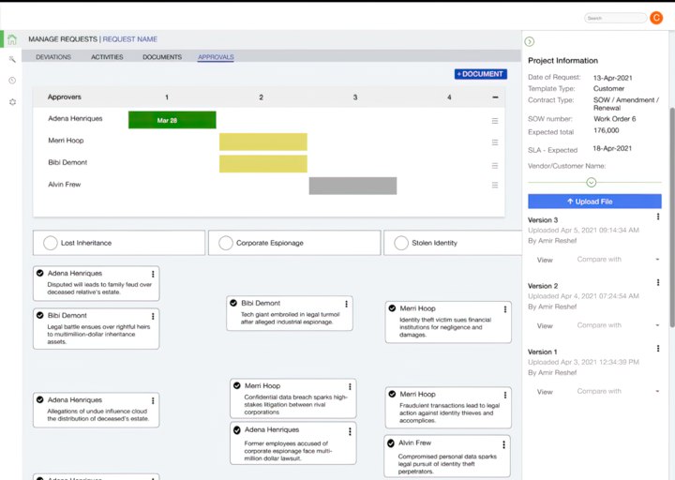Open the Version 2 'Compare with' dropdown

pyautogui.click(x=618, y=325)
